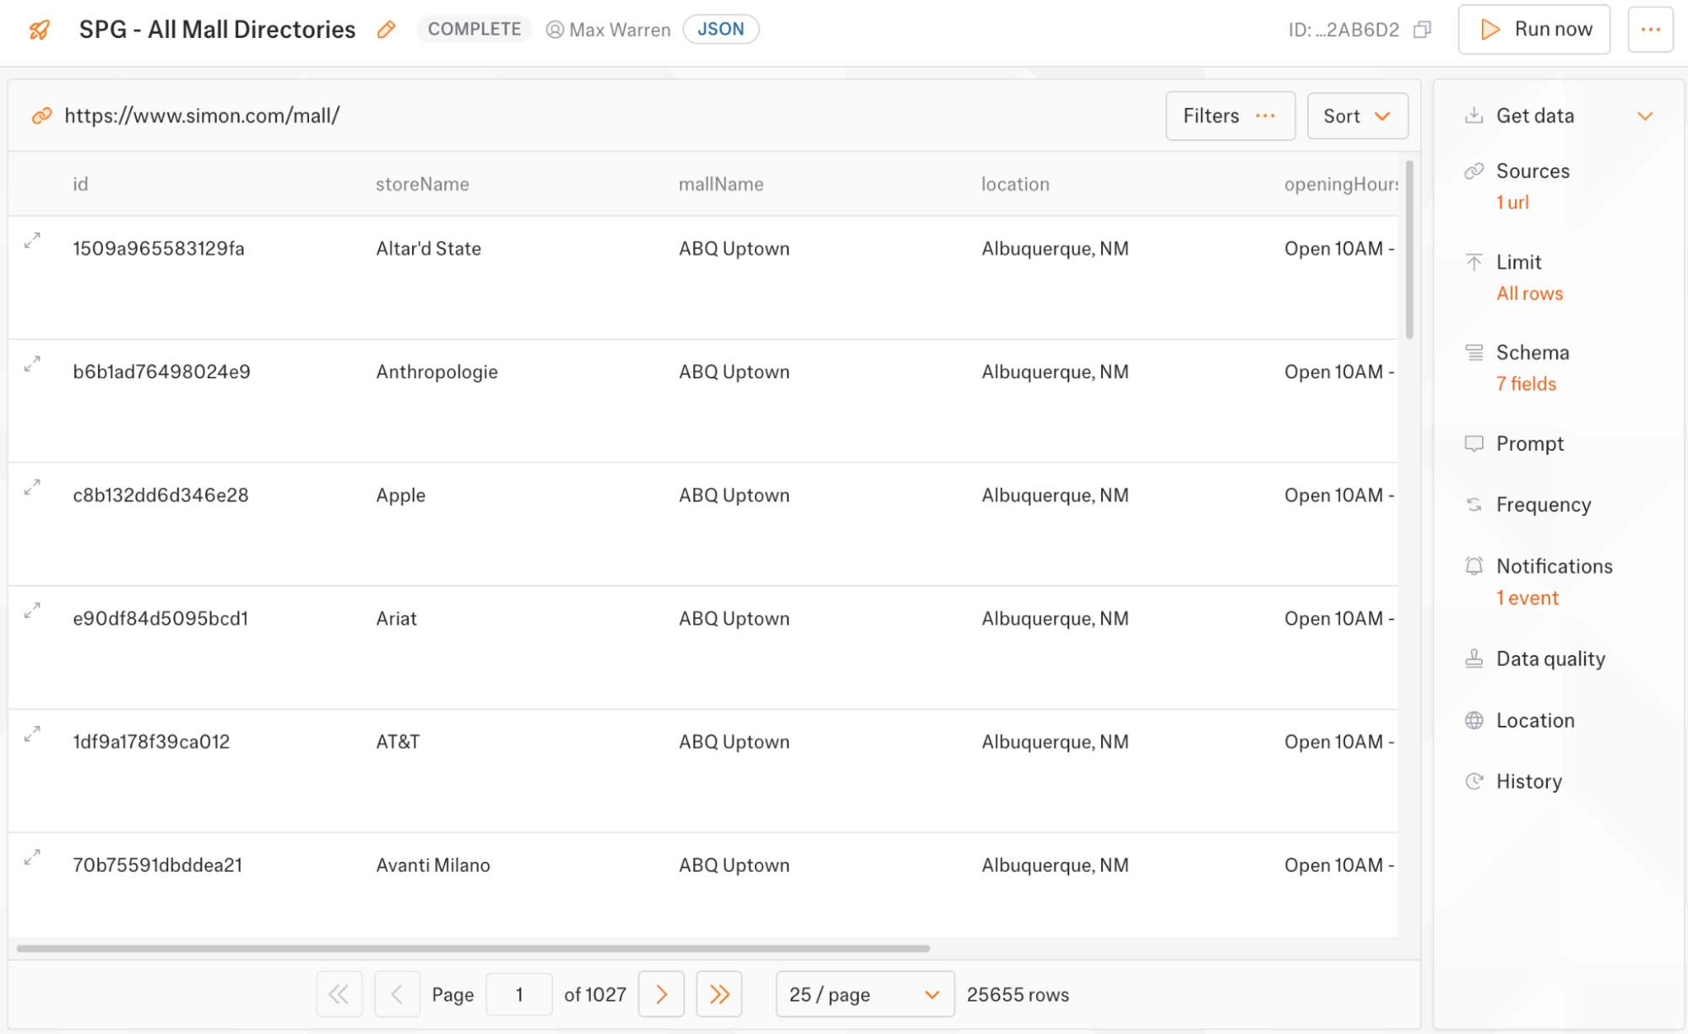Click the Sources chain icon in the sidebar
1688x1034 pixels.
point(1474,171)
